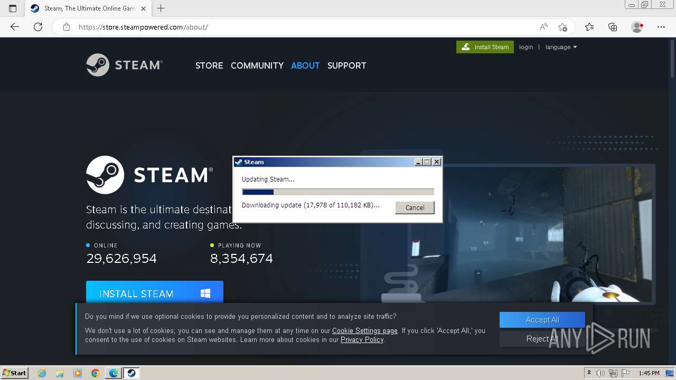
Task: Open the SUPPORT menu
Action: [x=346, y=65]
